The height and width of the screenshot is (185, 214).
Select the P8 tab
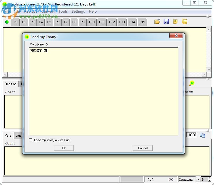point(74,22)
